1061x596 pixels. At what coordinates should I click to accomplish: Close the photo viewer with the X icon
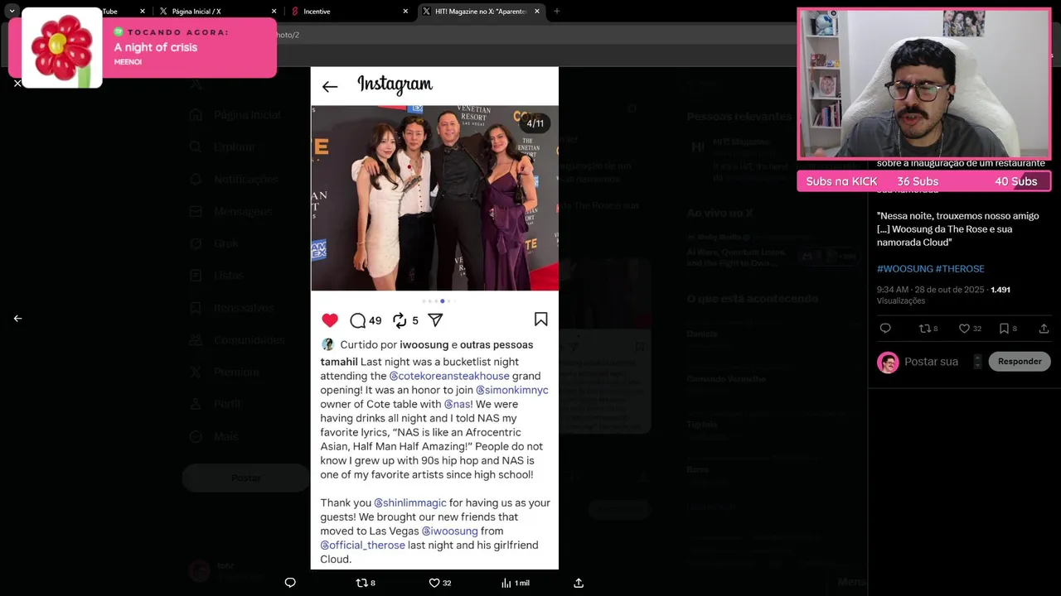pos(17,84)
